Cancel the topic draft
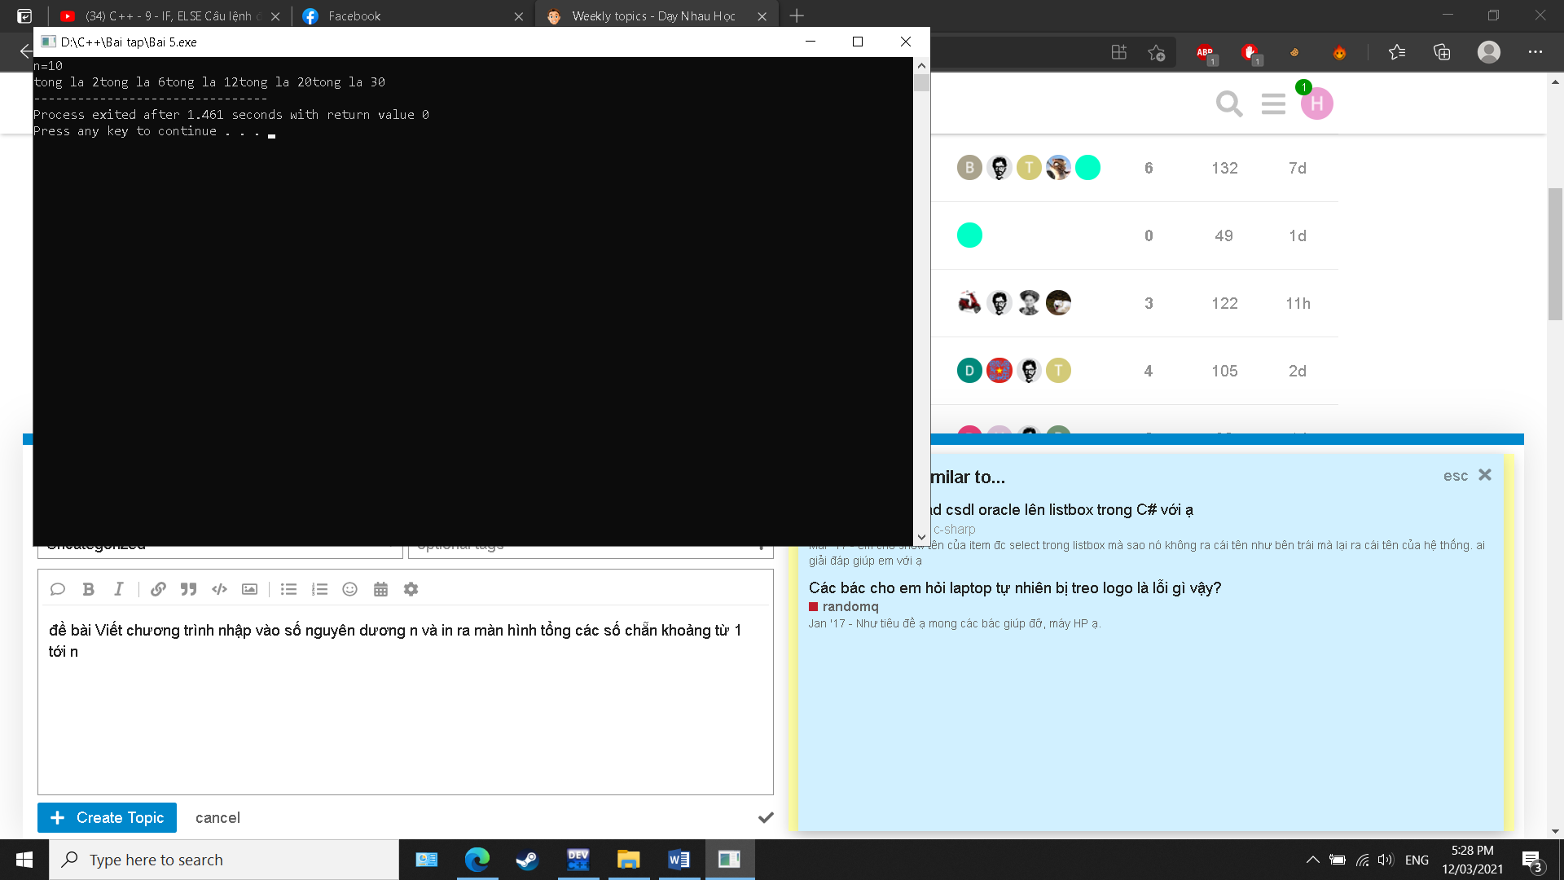Image resolution: width=1564 pixels, height=880 pixels. [x=217, y=817]
